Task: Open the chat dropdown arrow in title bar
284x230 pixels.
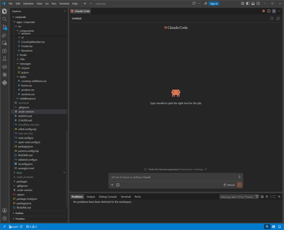Action: 199,3
